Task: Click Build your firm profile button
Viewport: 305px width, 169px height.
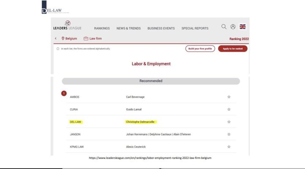Action: pyautogui.click(x=200, y=49)
